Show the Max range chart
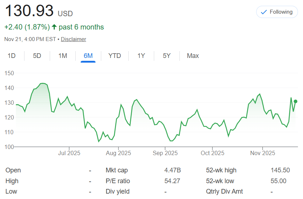This screenshot has width=303, height=199. pos(193,56)
